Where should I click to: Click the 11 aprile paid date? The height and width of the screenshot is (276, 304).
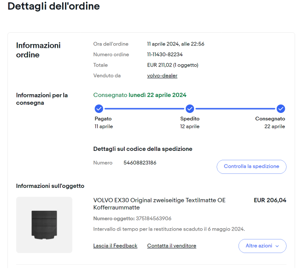click(103, 127)
